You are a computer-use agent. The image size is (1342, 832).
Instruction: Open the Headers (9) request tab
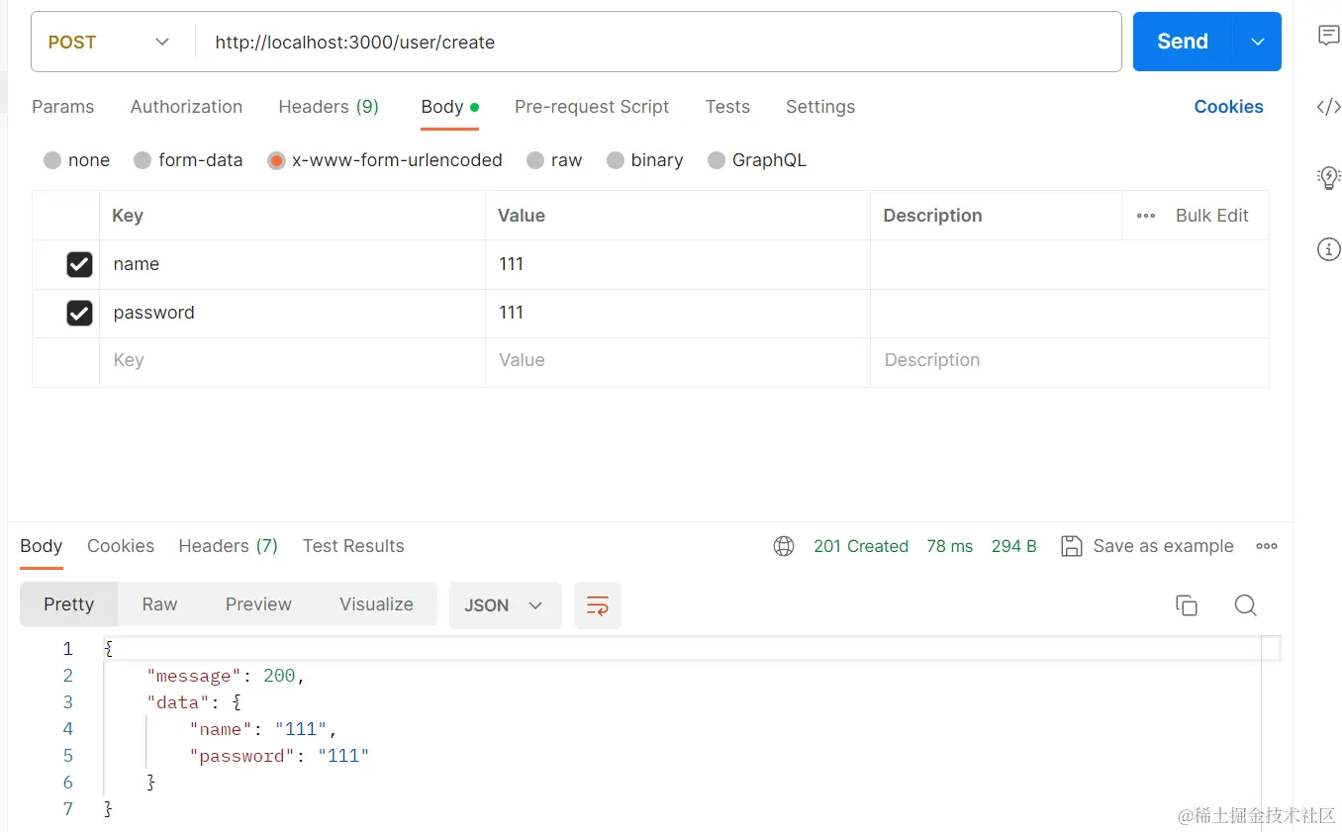coord(329,107)
